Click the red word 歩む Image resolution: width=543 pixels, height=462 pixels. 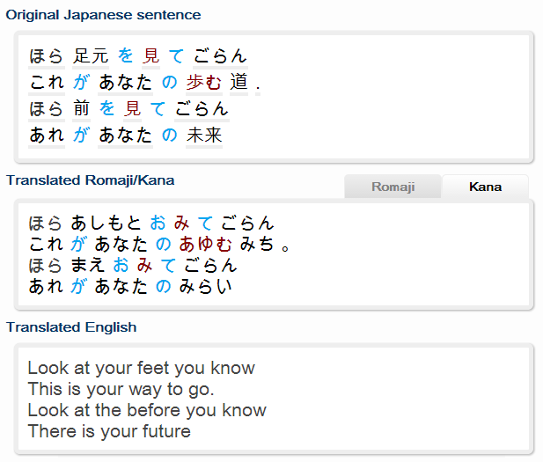[x=204, y=83]
